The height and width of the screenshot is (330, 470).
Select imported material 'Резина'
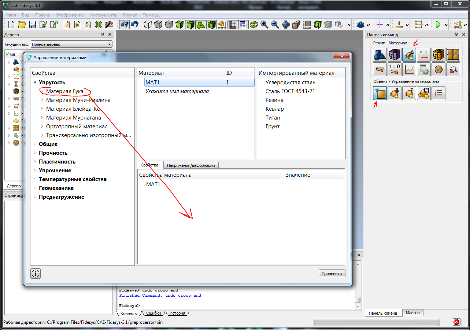[x=274, y=100]
